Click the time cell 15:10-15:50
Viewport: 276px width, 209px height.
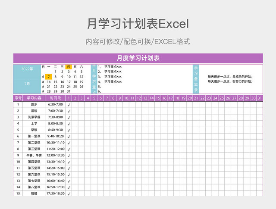pos(55,175)
